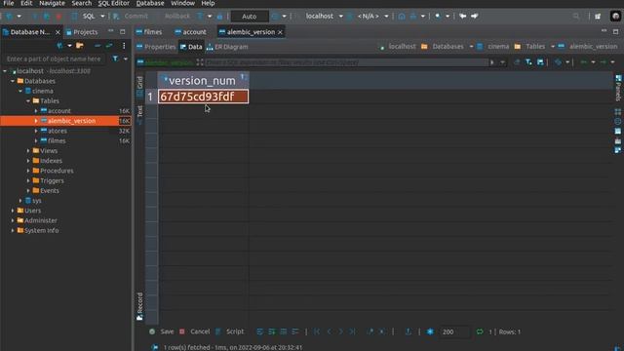624x351 pixels.
Task: Collapse the localhost connection node
Action: click(x=5, y=71)
